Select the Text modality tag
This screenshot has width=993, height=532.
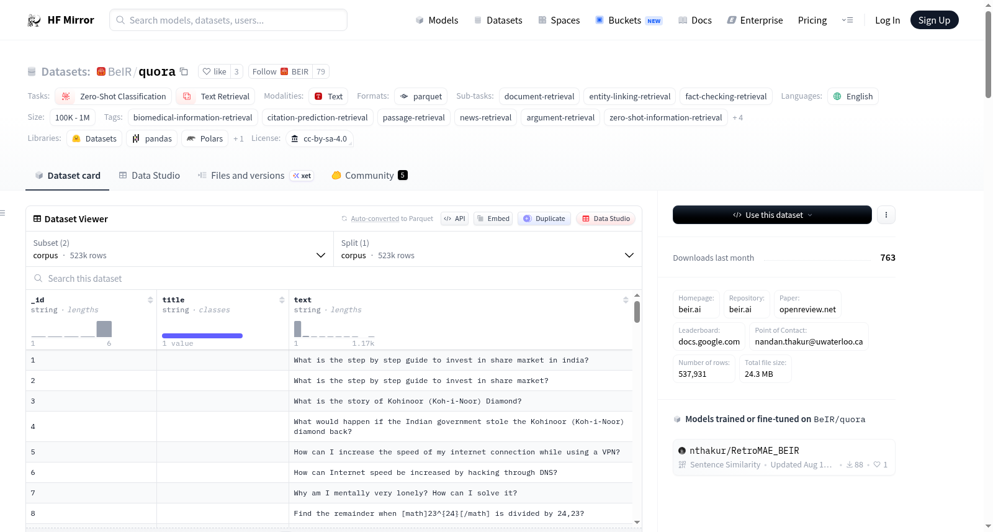328,96
